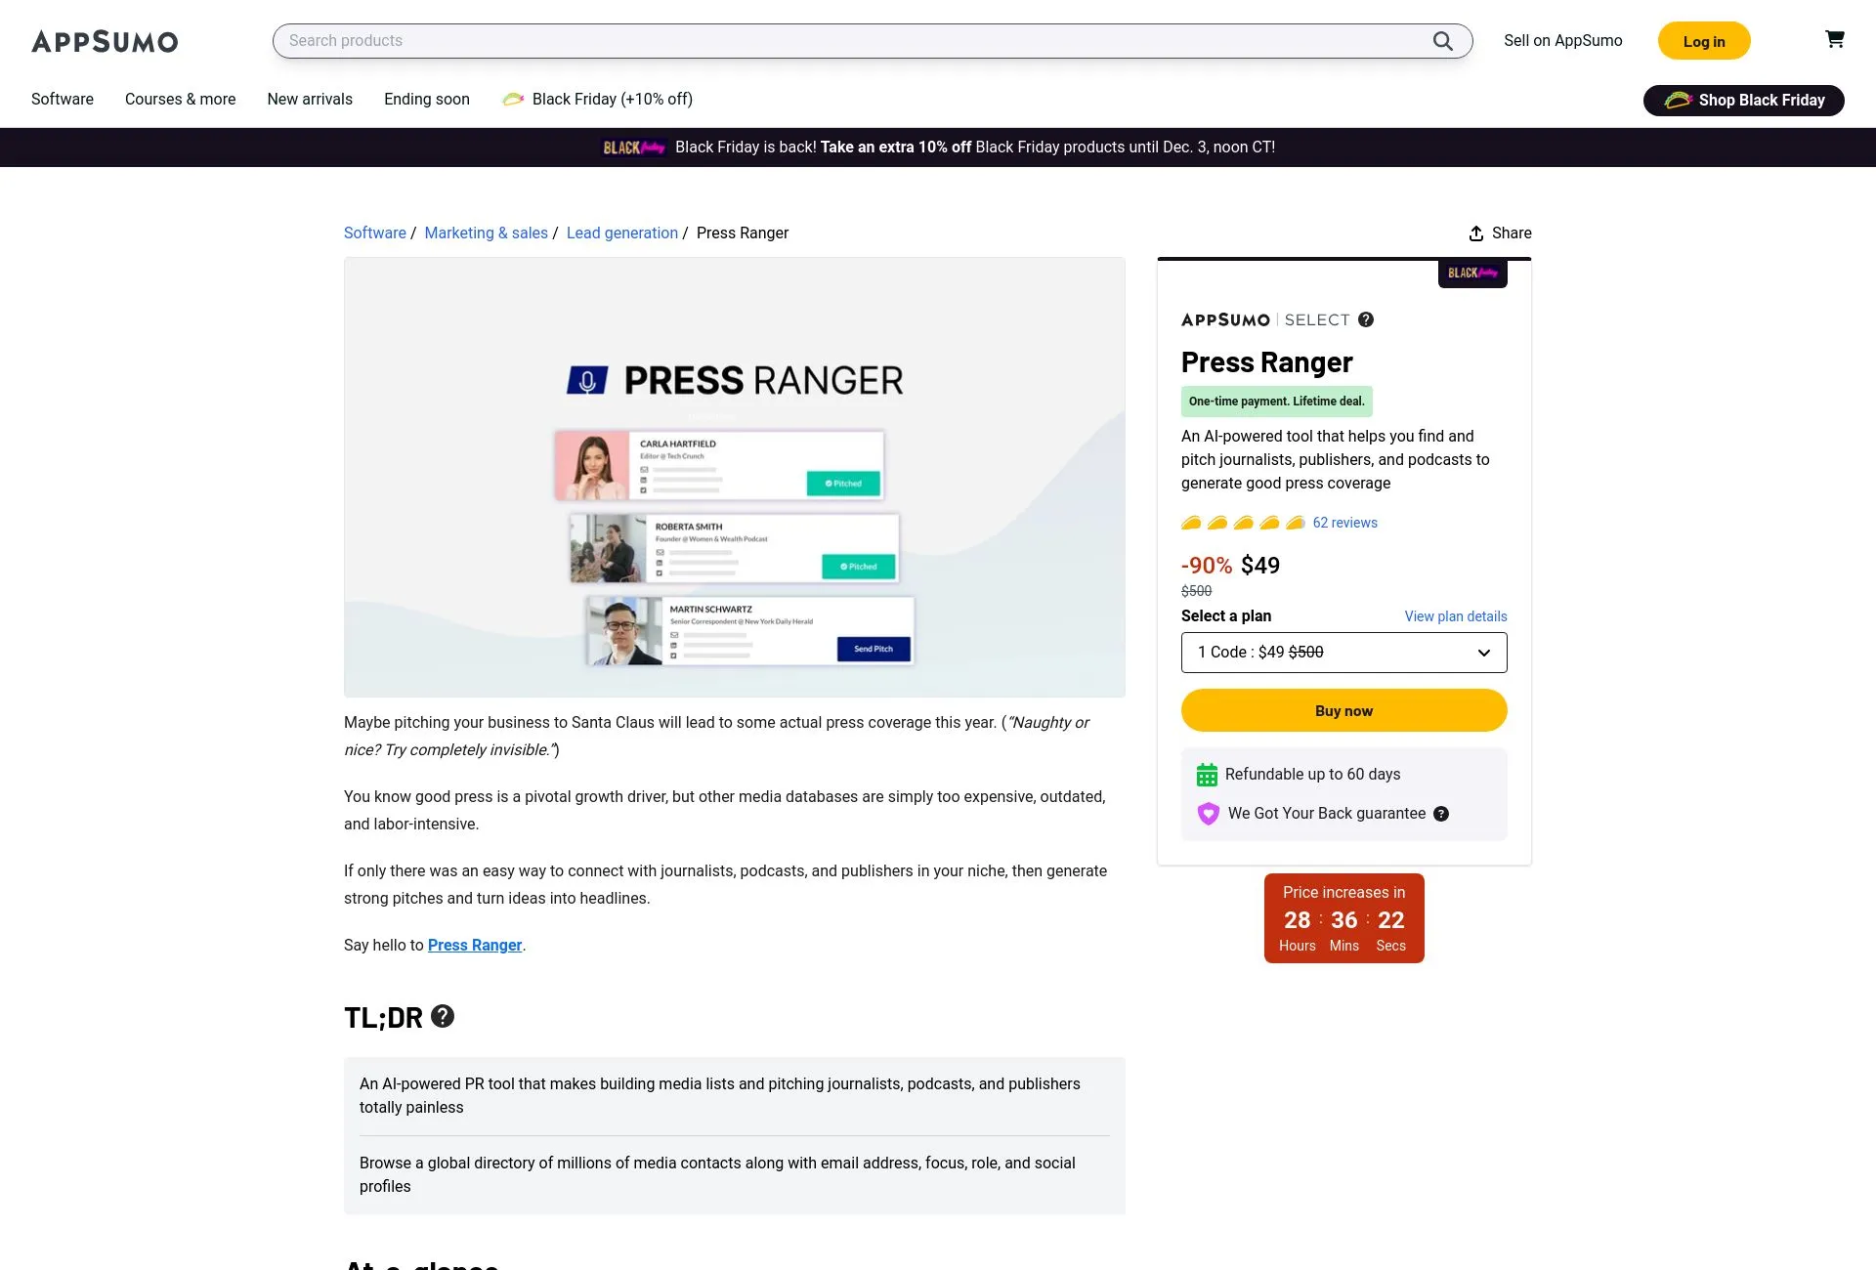Click We Got Your Back info icon
Screen dimensions: 1876x1270
coord(1440,814)
